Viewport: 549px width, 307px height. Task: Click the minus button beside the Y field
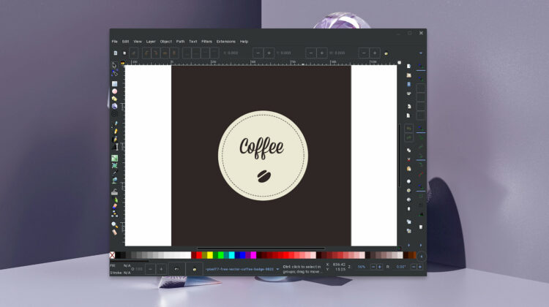(x=311, y=53)
